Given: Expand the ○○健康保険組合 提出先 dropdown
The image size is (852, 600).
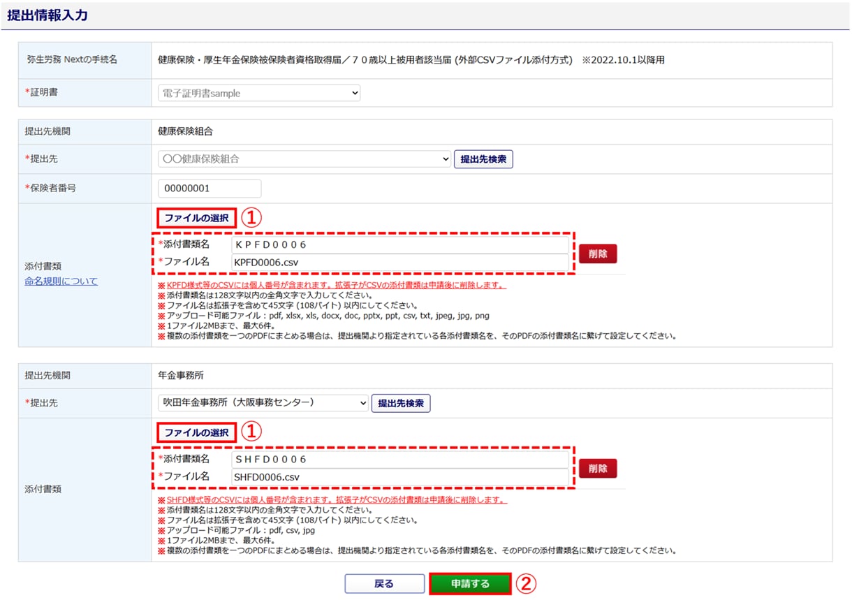Looking at the screenshot, I should point(304,159).
